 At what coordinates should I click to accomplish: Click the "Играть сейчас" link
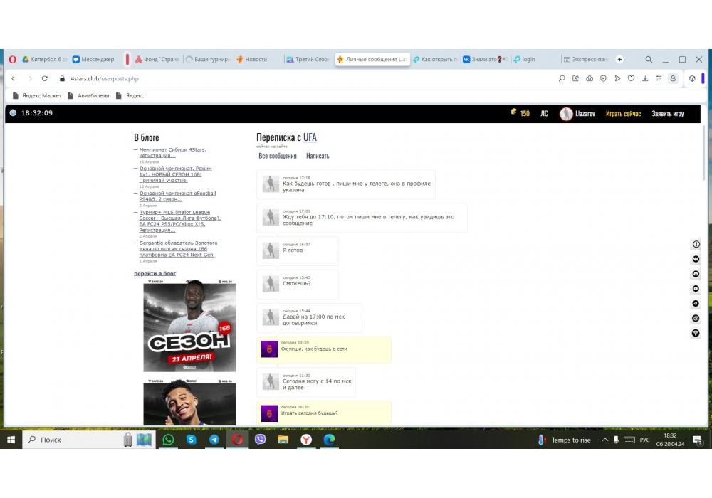(623, 114)
